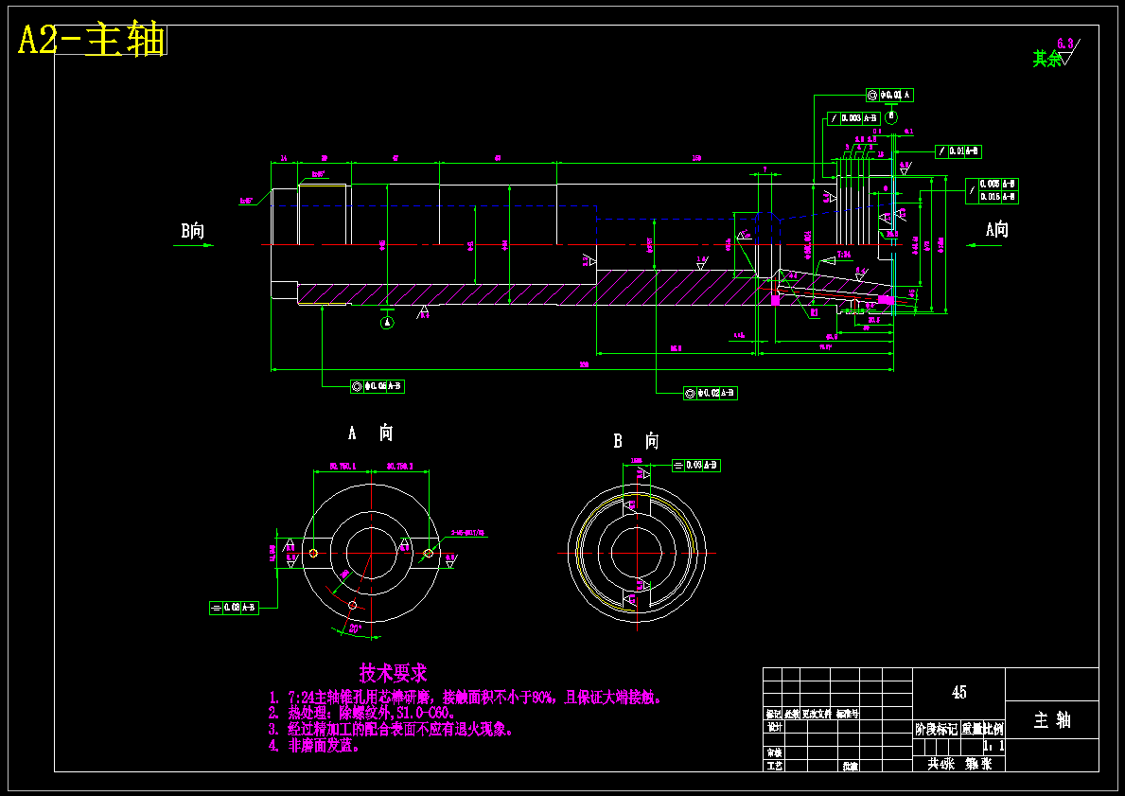Select the "工艺" row label
This screenshot has width=1125, height=796.
pos(773,766)
